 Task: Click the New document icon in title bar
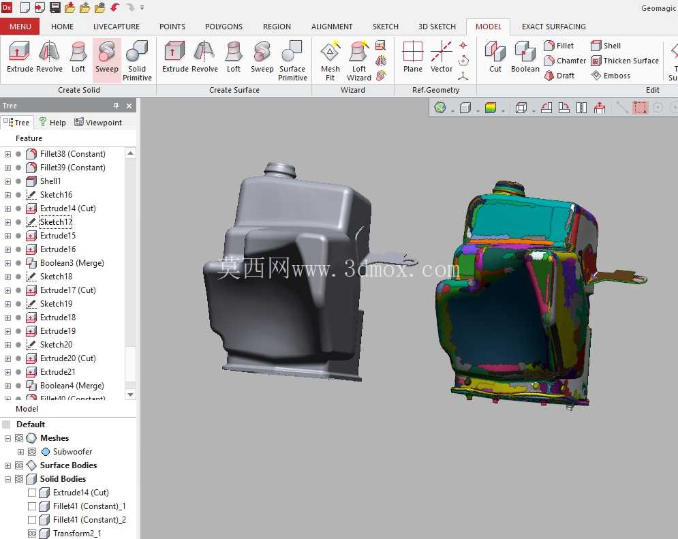click(x=25, y=7)
